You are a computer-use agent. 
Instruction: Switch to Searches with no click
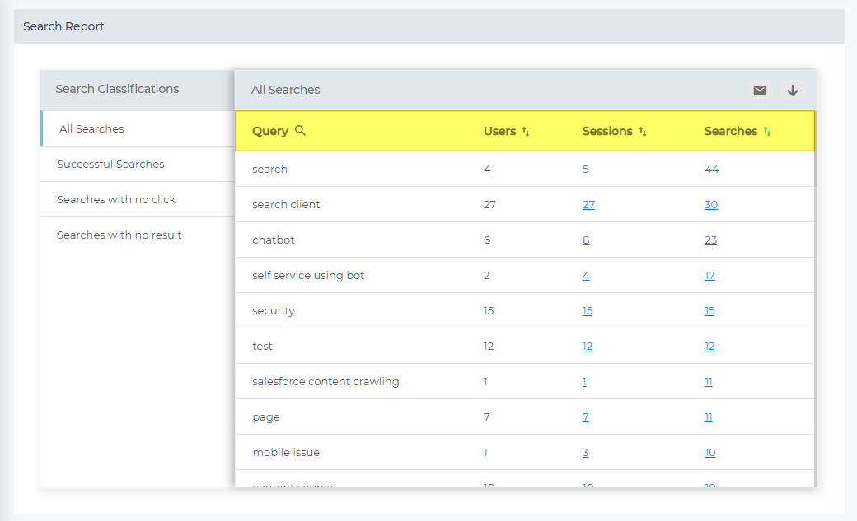pos(116,200)
